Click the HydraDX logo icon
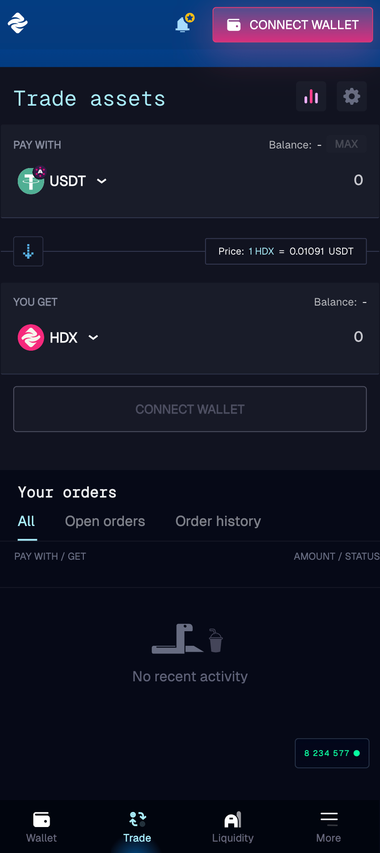The width and height of the screenshot is (380, 853). [x=18, y=23]
